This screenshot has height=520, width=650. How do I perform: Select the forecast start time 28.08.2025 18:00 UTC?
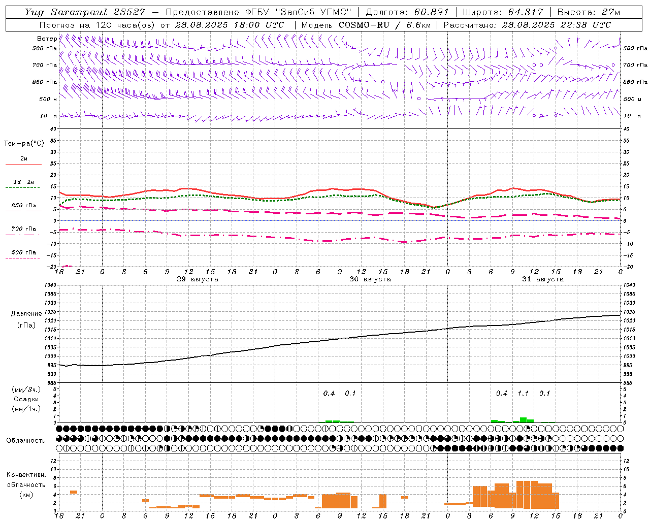pyautogui.click(x=230, y=25)
